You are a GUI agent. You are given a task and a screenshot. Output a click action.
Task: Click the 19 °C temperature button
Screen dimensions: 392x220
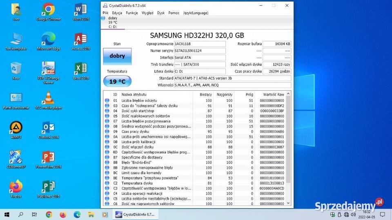(117, 82)
